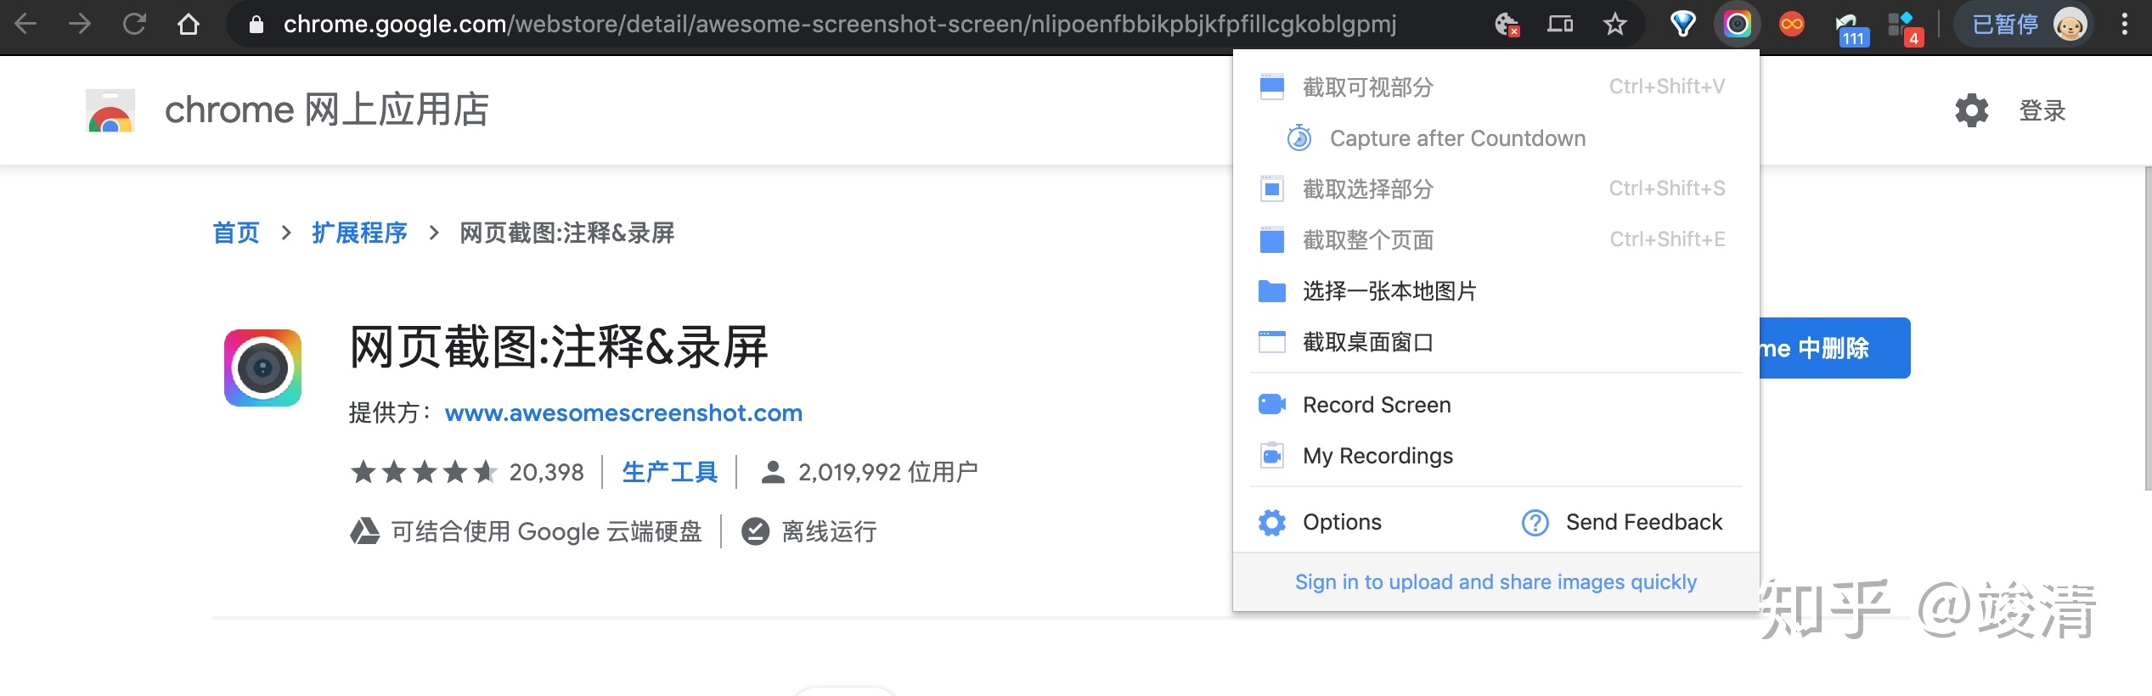Click the '可结合使用 Google 云端硬盘' text
Image resolution: width=2152 pixels, height=696 pixels.
[546, 531]
